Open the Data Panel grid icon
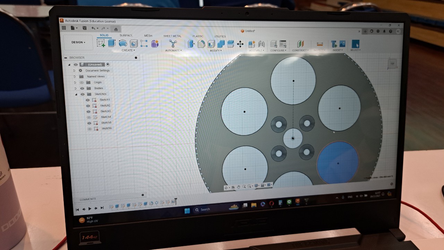This screenshot has height=250, width=444. tap(63, 28)
